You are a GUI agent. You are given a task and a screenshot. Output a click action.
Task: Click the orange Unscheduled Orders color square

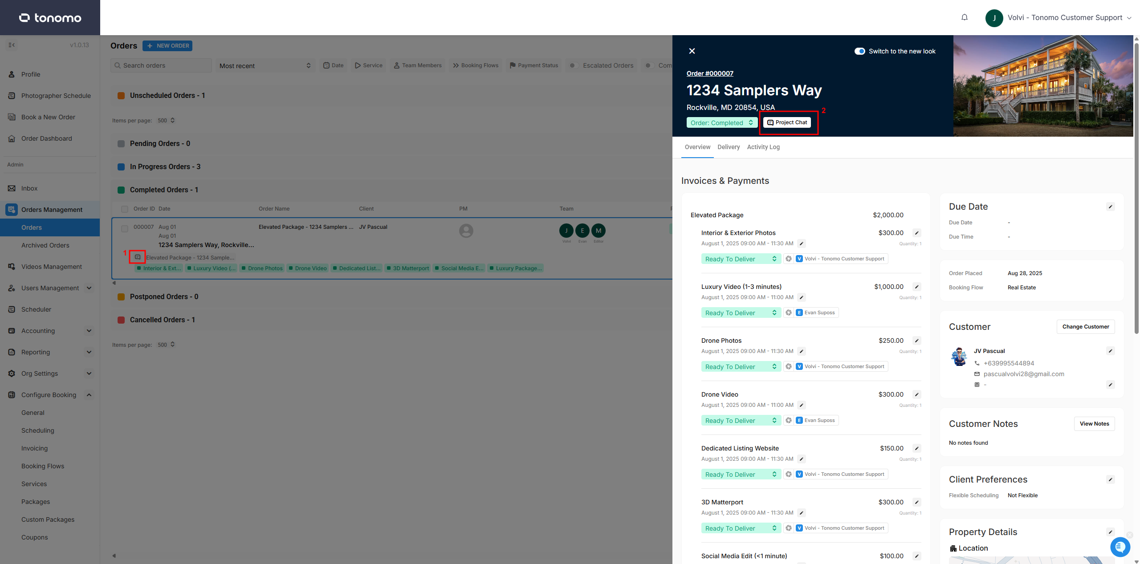point(121,96)
